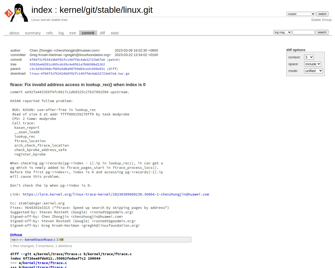Change the space include dropdown

click(x=312, y=64)
